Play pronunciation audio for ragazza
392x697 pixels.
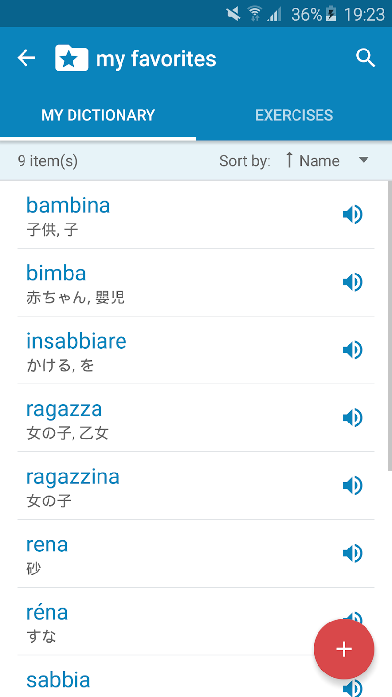tap(352, 418)
